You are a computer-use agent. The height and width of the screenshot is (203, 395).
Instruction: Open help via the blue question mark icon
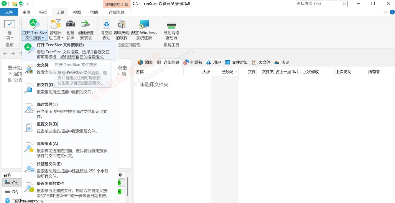click(x=392, y=12)
